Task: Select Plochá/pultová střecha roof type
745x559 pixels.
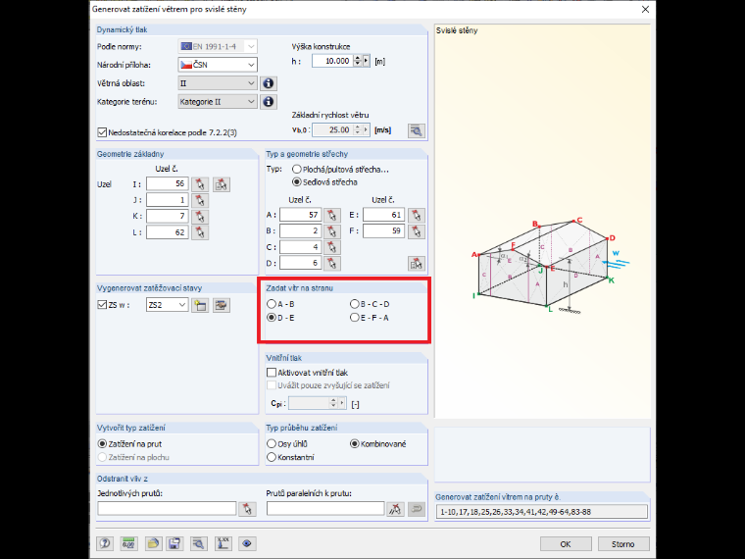Action: [297, 170]
